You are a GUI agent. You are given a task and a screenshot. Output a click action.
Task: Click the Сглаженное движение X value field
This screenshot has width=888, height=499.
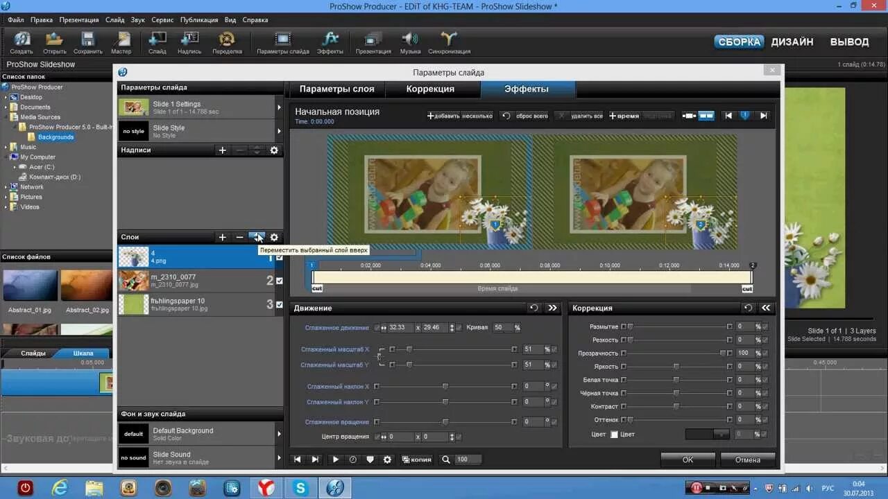[400, 327]
